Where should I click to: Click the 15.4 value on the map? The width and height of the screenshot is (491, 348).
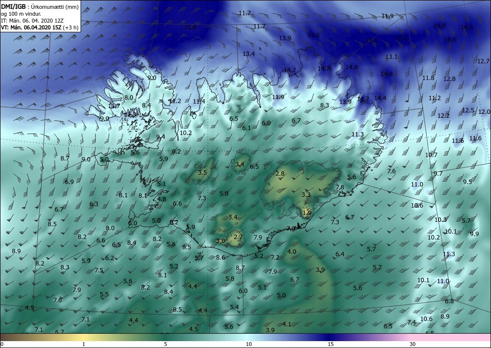(371, 40)
